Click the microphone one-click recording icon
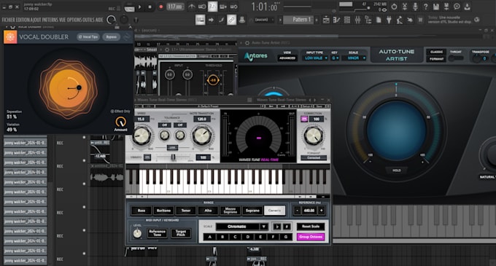The image size is (496, 266). point(415,7)
